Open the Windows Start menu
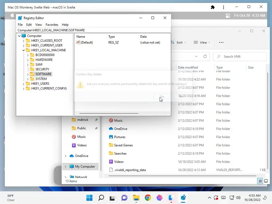Viewport: 272px width, 204px height. [89, 198]
